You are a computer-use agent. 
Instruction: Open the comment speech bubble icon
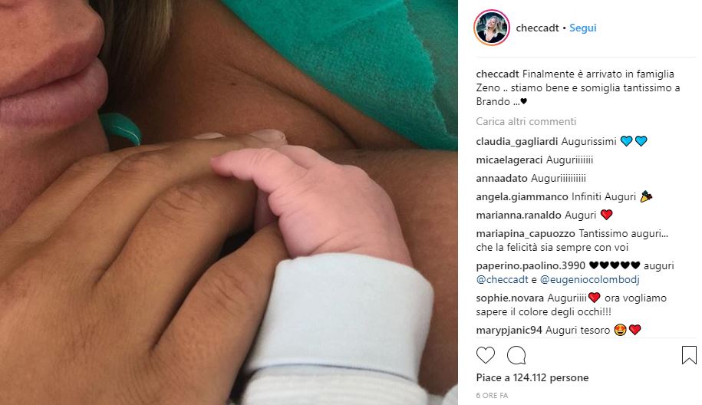[516, 355]
